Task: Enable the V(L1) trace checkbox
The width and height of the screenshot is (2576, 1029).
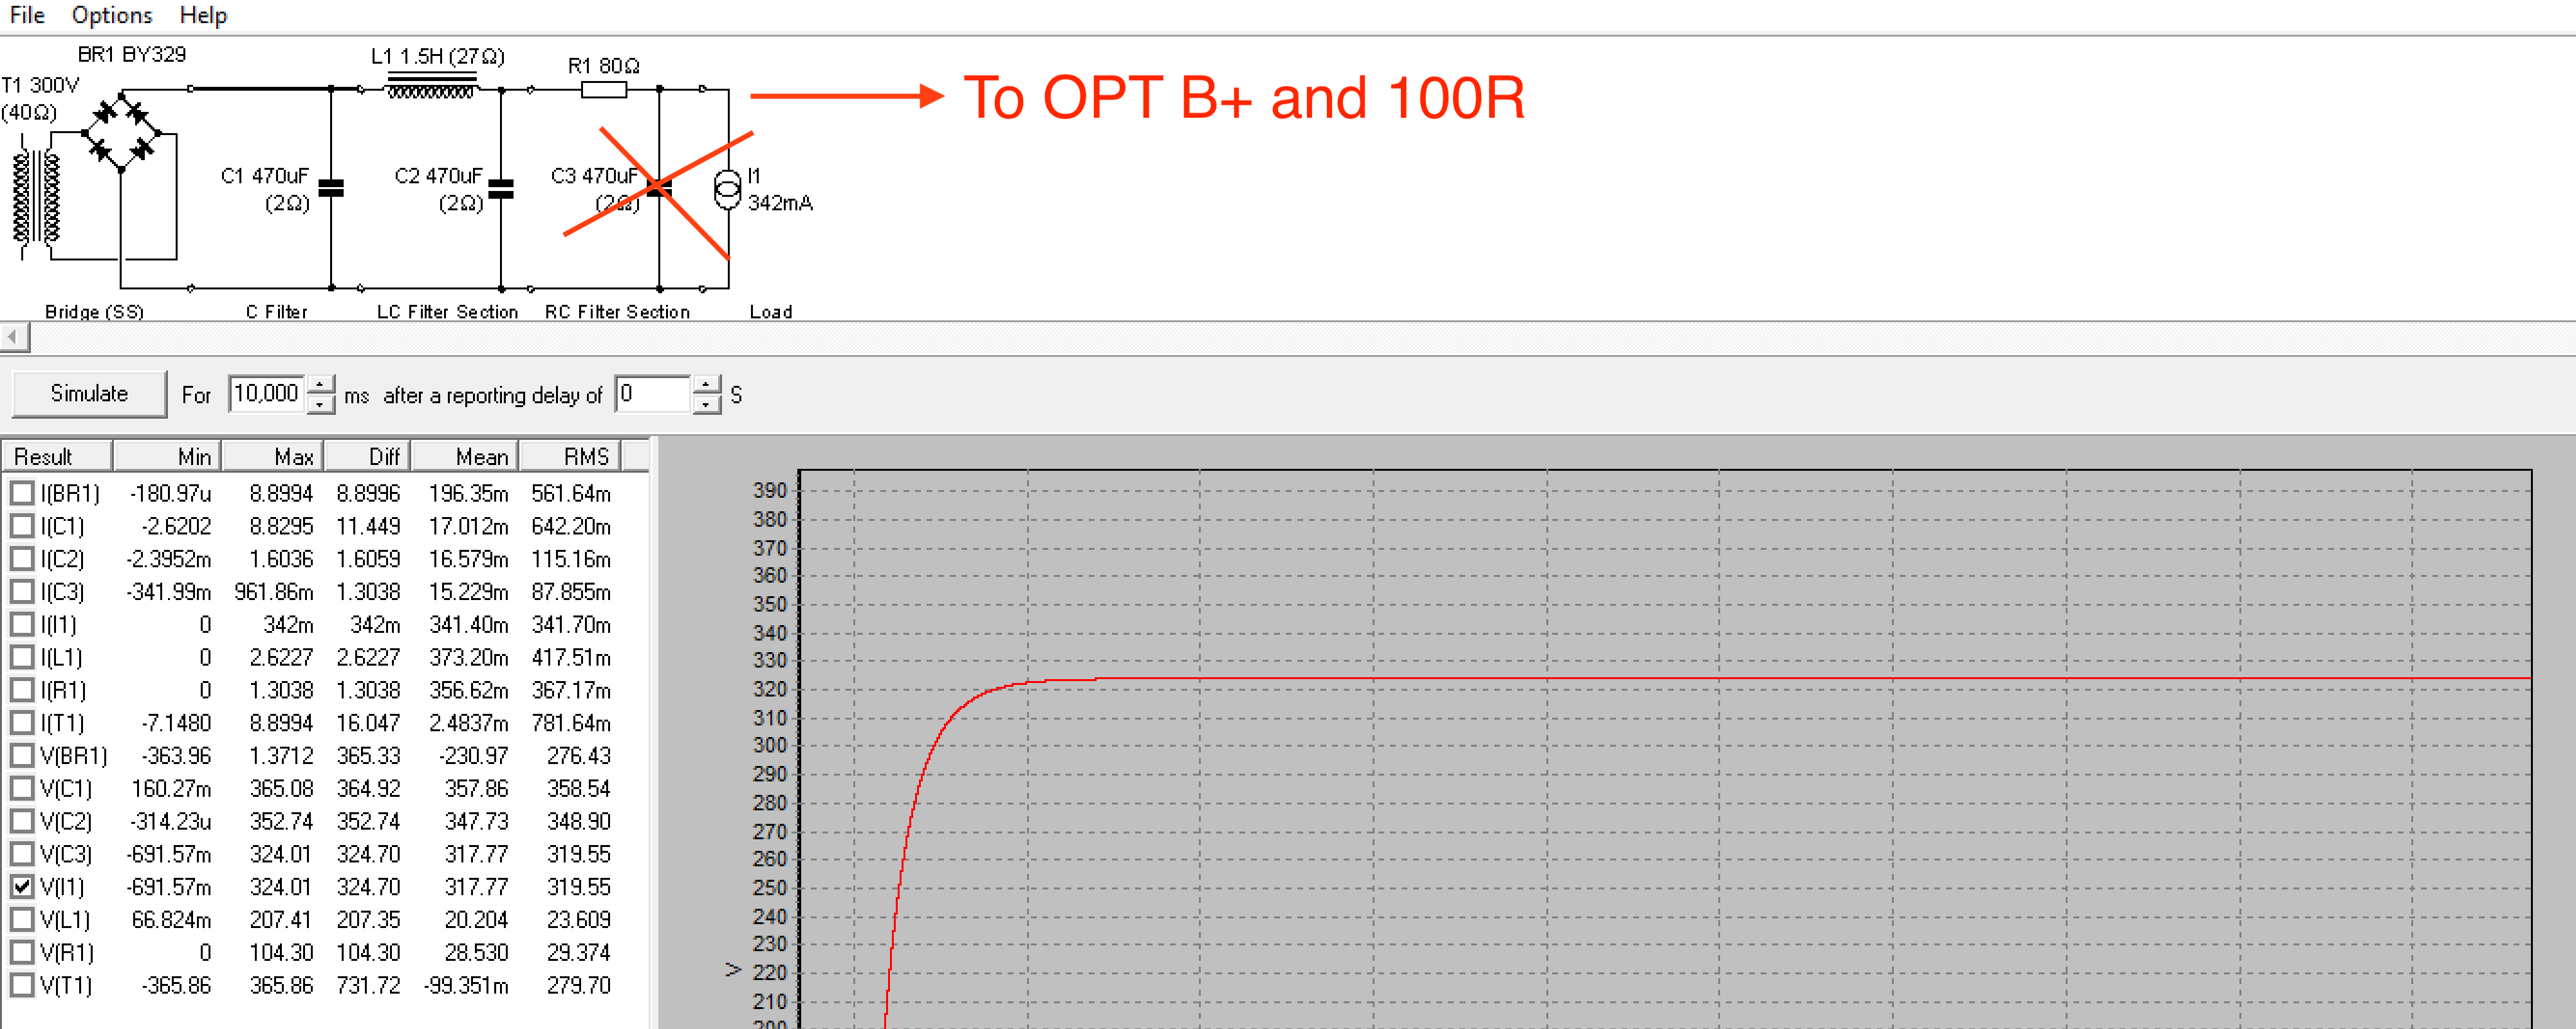Action: 22,919
